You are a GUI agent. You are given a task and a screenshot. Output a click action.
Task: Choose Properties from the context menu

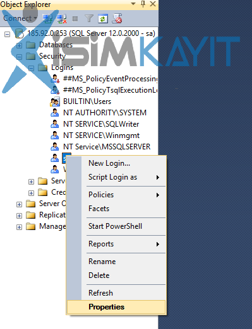[x=116, y=307]
